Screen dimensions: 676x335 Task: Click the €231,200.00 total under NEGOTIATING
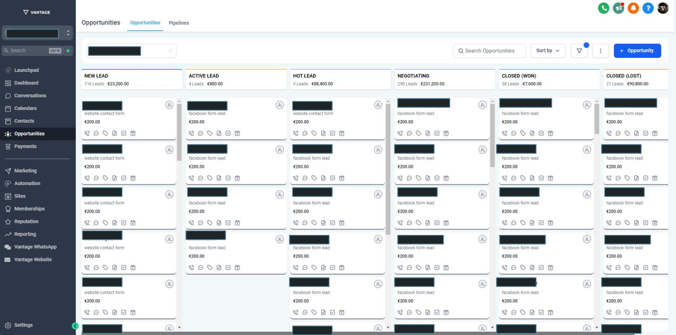click(x=432, y=84)
